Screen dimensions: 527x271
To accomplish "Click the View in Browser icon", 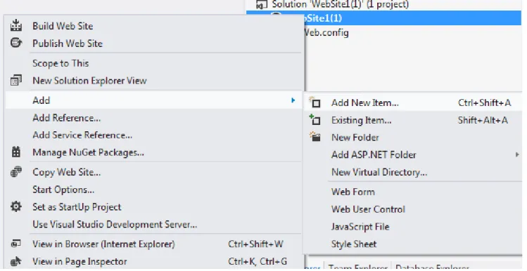I will click(15, 244).
